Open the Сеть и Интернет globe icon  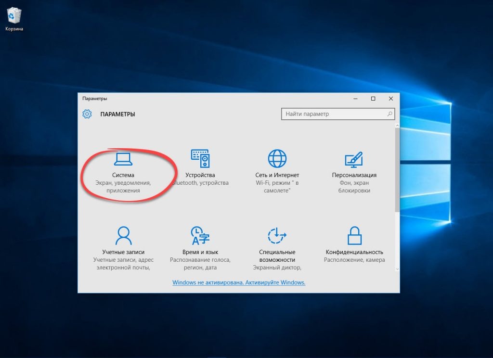coord(277,158)
